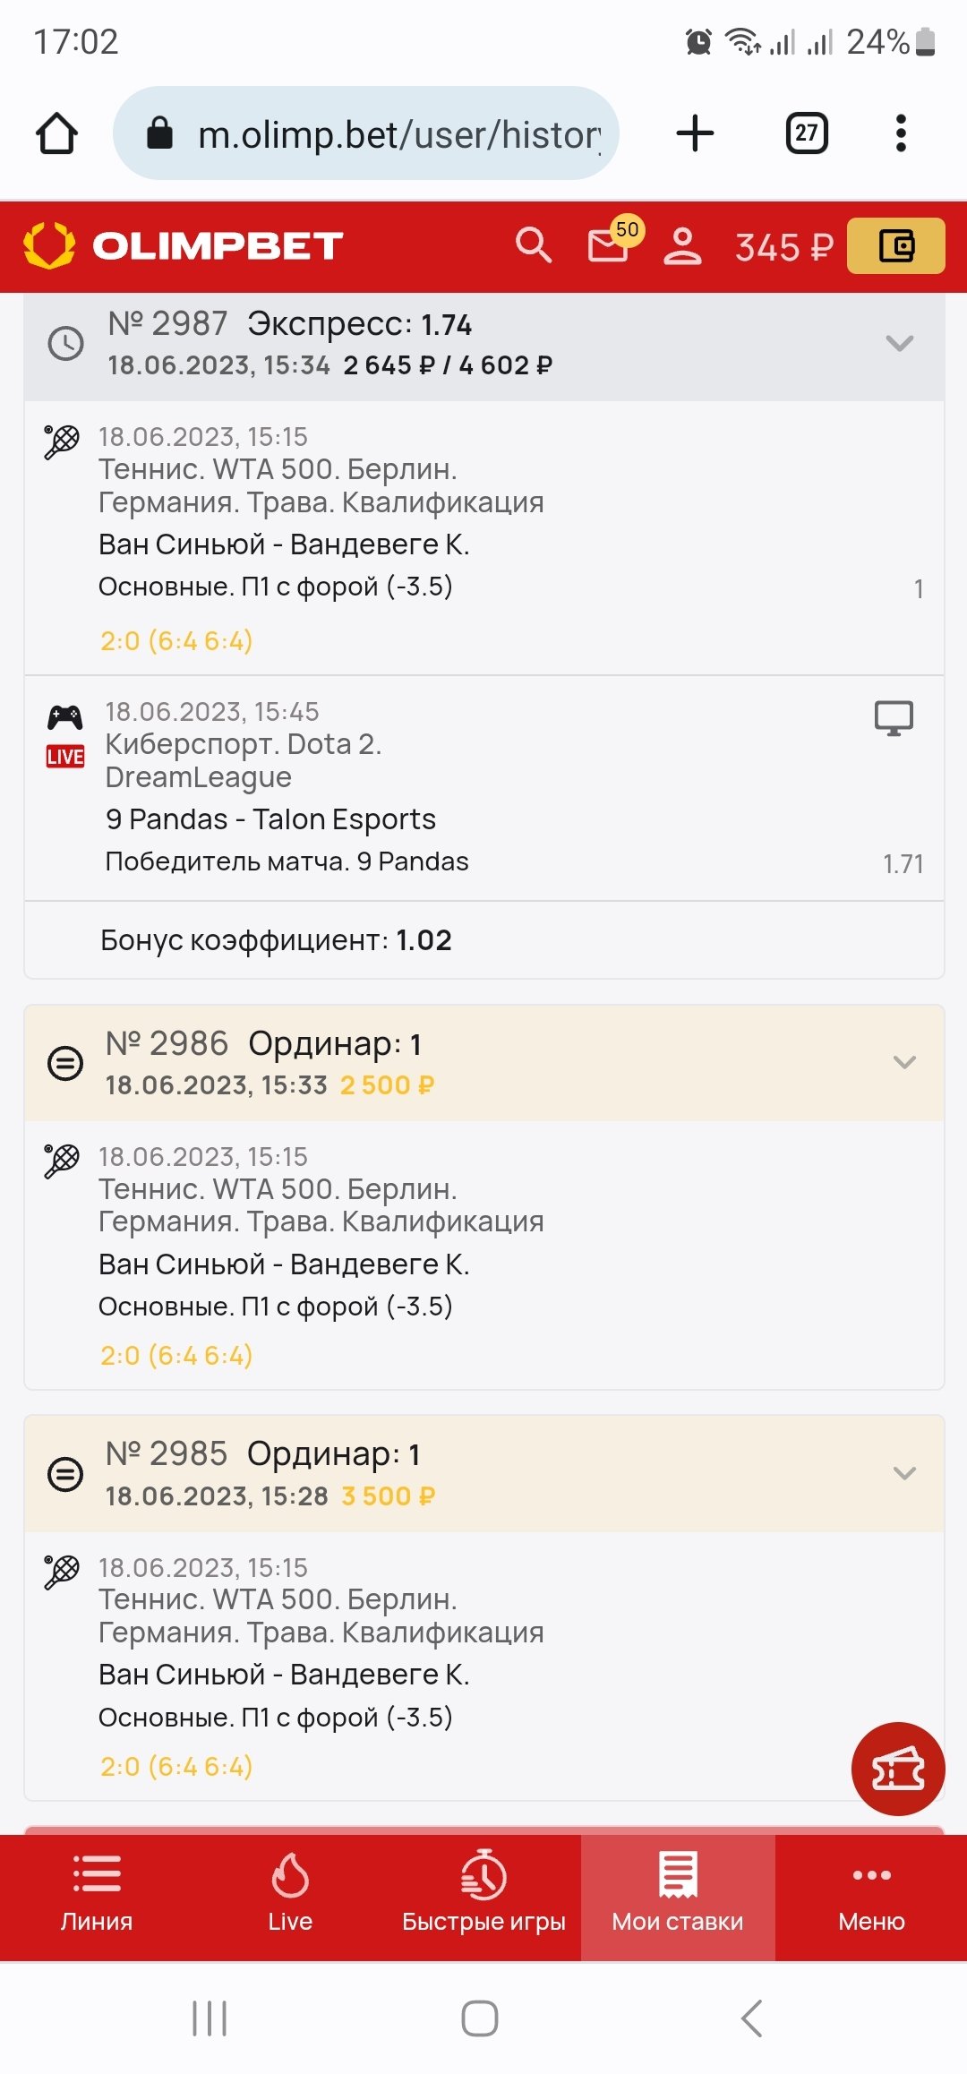Click the Olimpbet logo

click(x=184, y=245)
